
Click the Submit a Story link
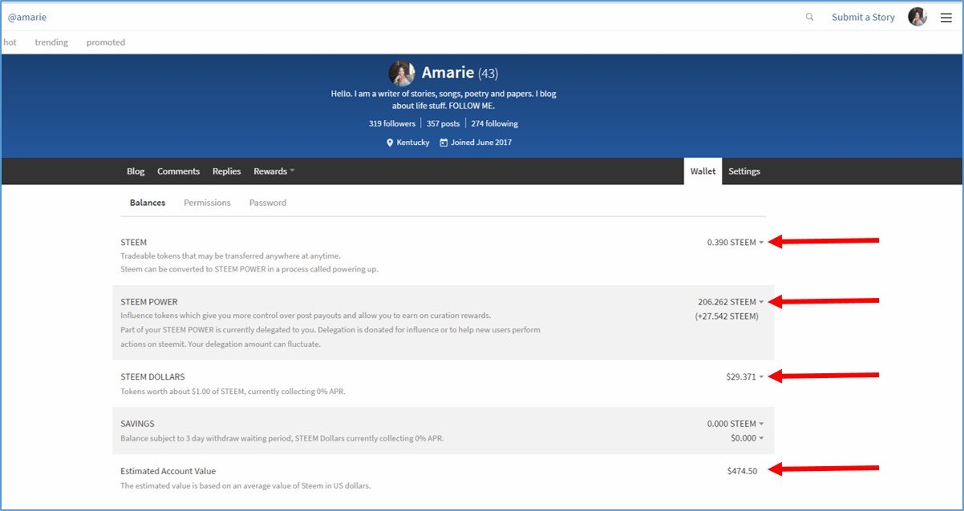pyautogui.click(x=863, y=17)
